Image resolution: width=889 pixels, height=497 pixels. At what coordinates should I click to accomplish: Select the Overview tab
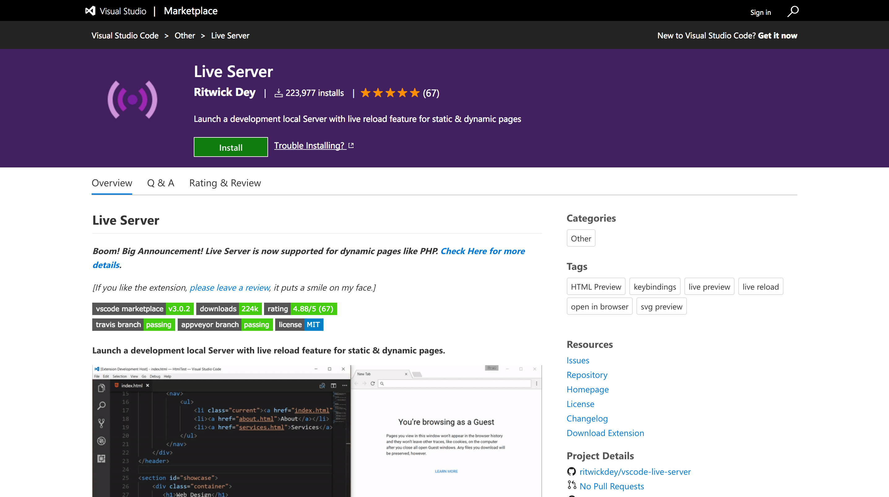tap(111, 183)
